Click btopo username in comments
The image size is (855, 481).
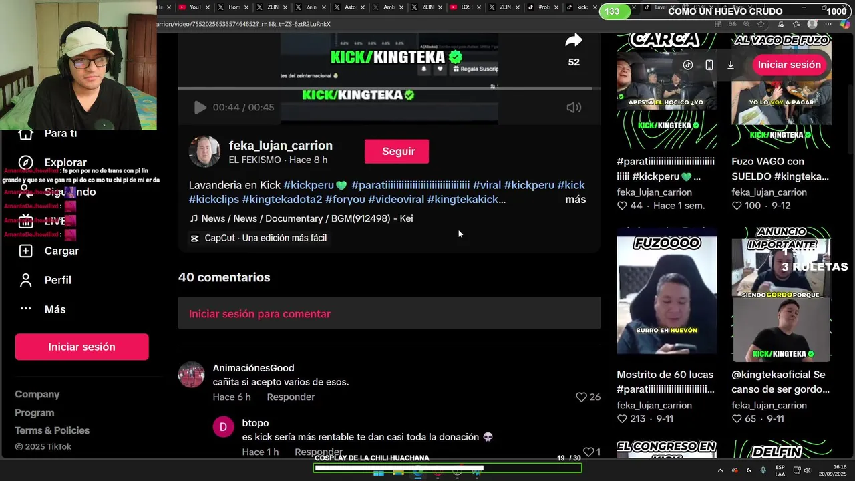(x=255, y=423)
